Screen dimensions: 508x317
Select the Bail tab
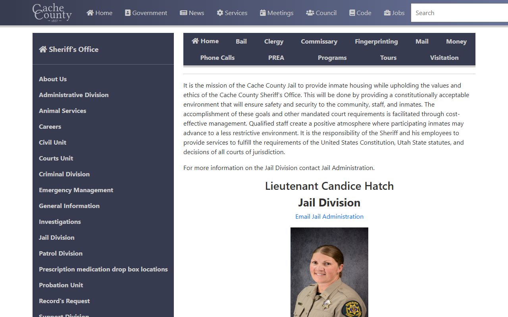point(241,41)
